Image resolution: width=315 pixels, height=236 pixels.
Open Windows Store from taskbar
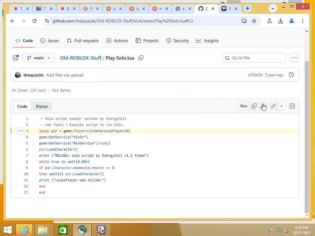pos(63,230)
